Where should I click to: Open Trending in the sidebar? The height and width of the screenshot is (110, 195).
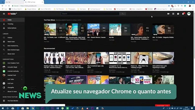(x=12, y=24)
